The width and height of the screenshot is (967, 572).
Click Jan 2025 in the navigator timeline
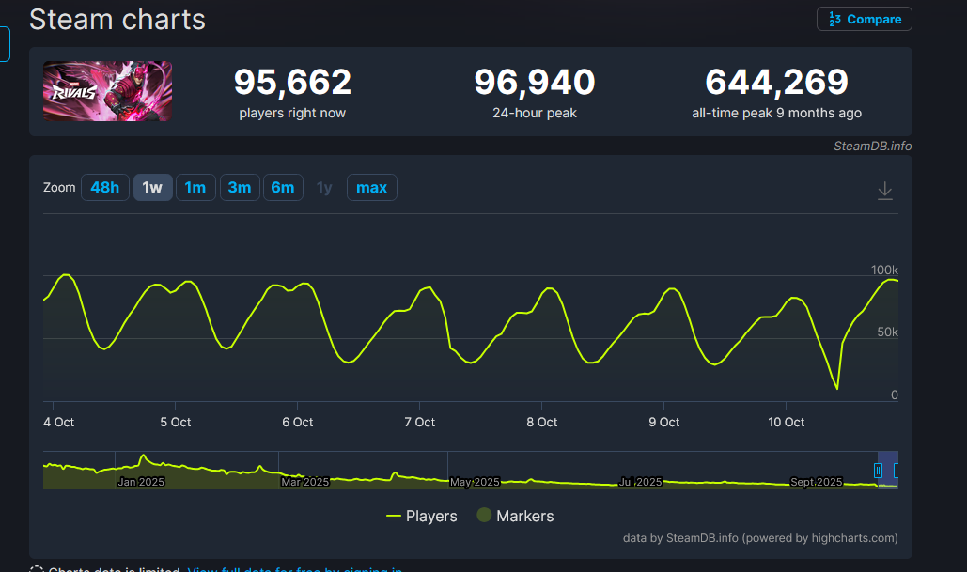pos(141,482)
